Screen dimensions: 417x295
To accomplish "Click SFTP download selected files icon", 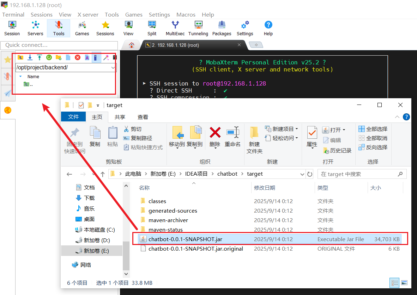I will click(x=30, y=57).
